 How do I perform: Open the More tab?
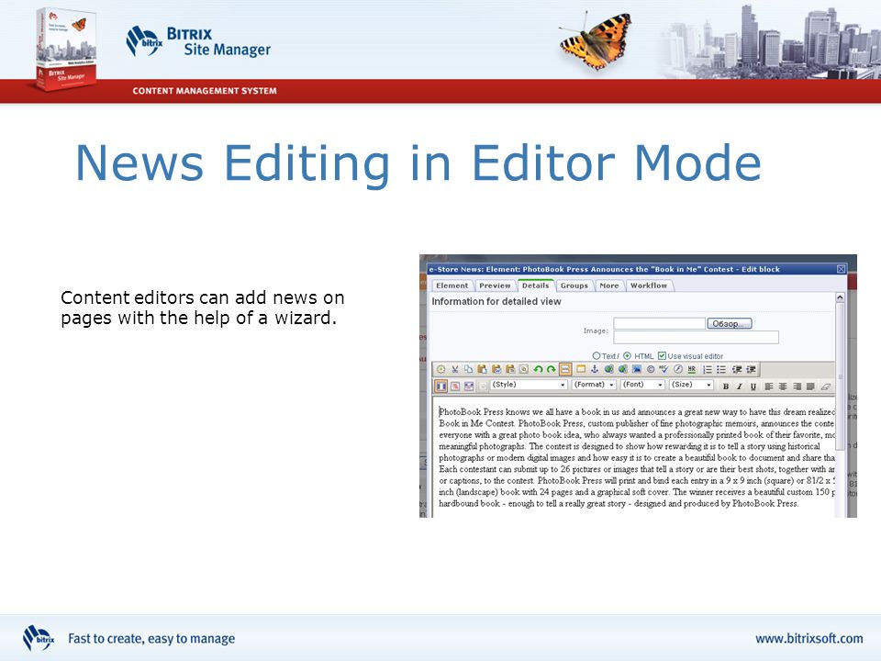click(x=609, y=286)
